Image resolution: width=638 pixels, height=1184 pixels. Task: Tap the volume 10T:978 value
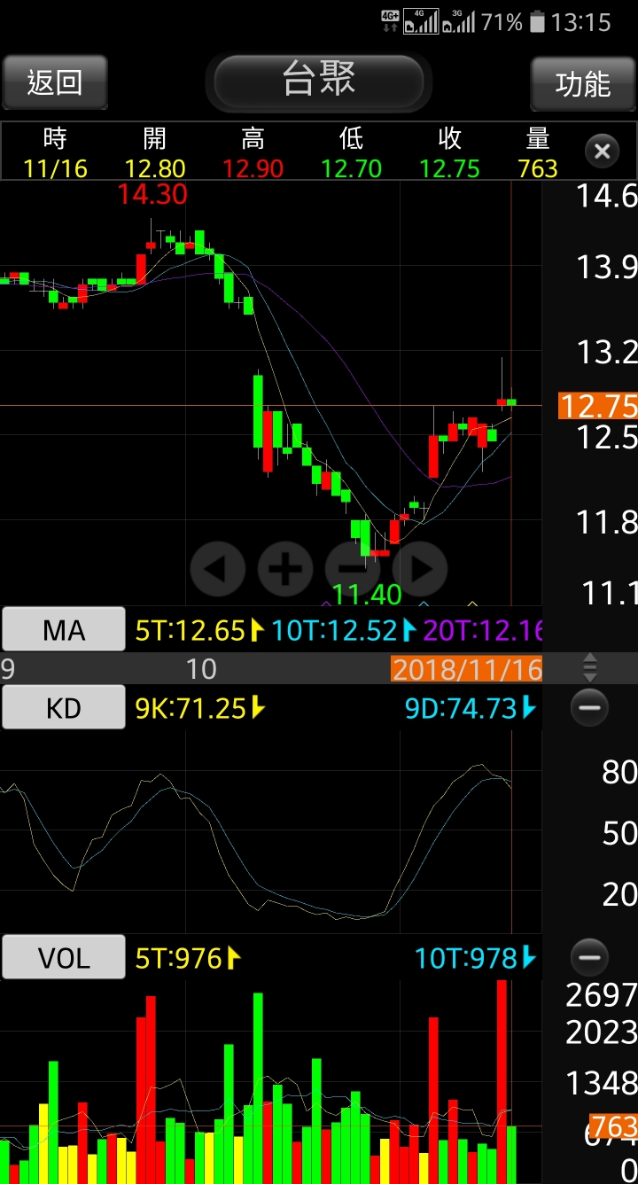(476, 957)
